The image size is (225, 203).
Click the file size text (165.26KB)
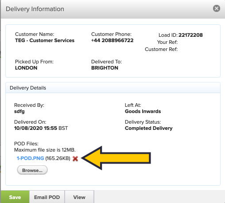click(x=58, y=158)
